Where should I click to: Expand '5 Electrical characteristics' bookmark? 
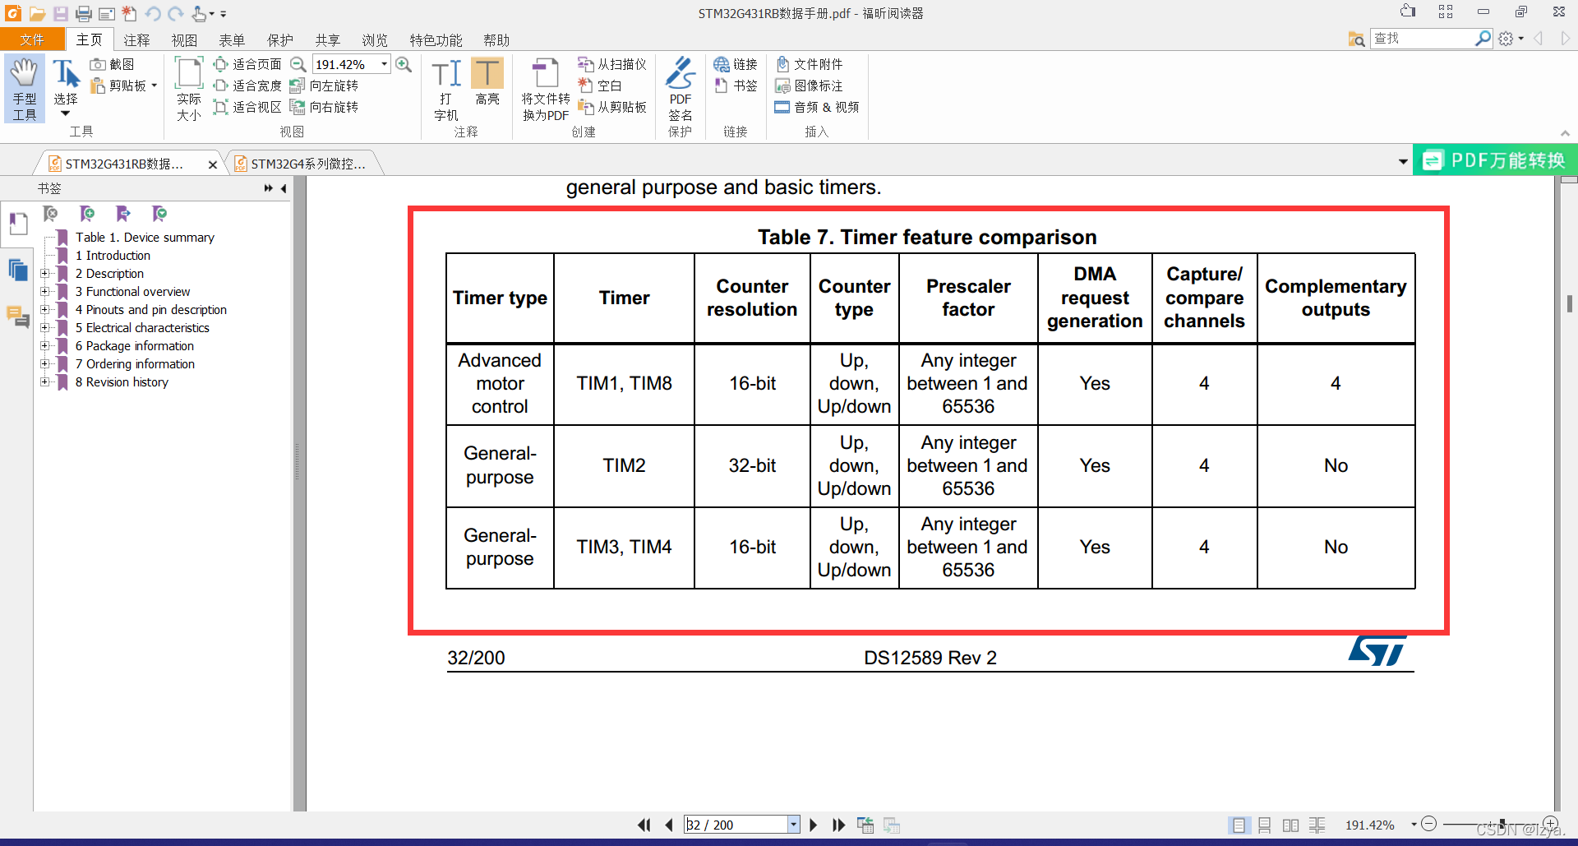click(45, 327)
